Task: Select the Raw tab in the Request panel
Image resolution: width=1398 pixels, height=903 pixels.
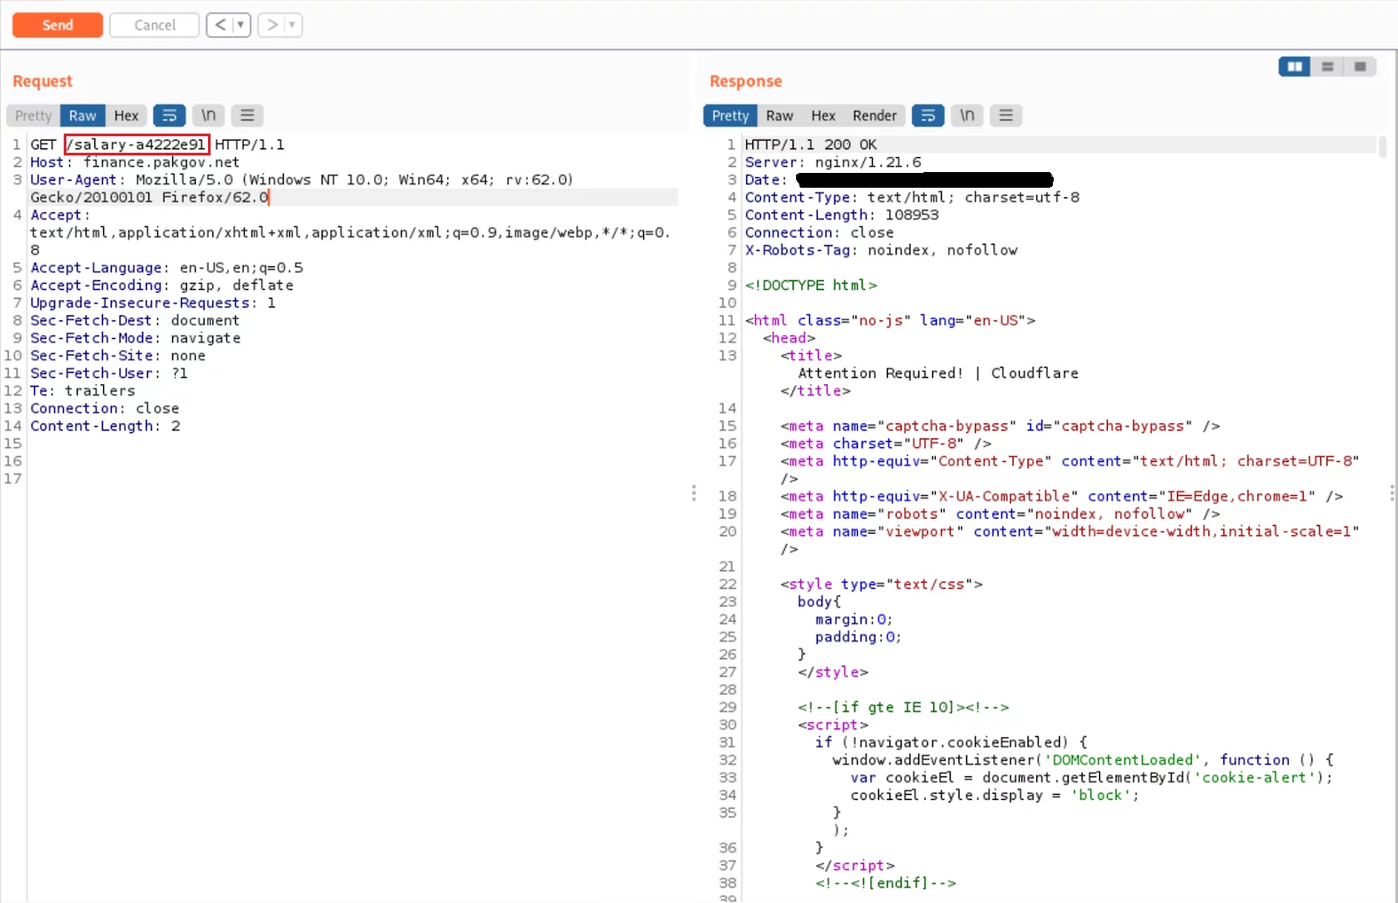Action: point(83,115)
